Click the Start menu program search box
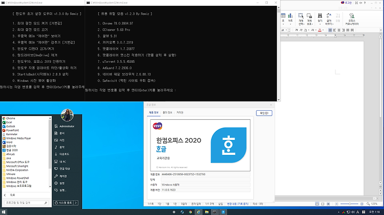 26,203
